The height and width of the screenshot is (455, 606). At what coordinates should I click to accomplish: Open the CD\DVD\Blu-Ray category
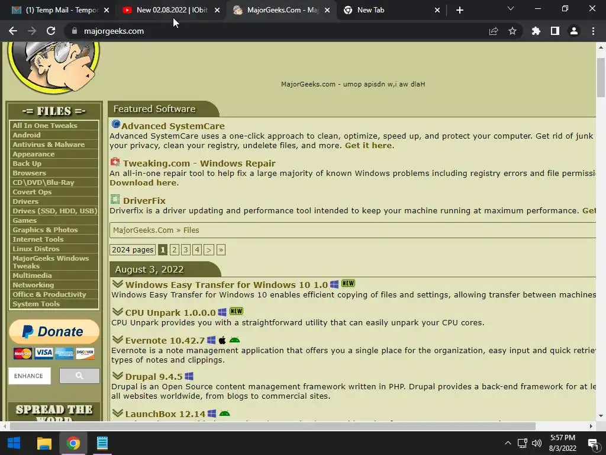click(43, 182)
